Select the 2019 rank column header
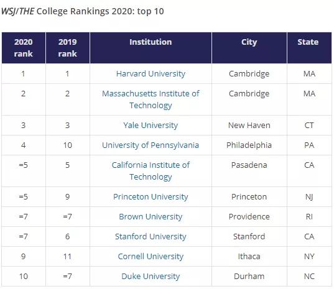This screenshot has height=289, width=334. [x=68, y=48]
